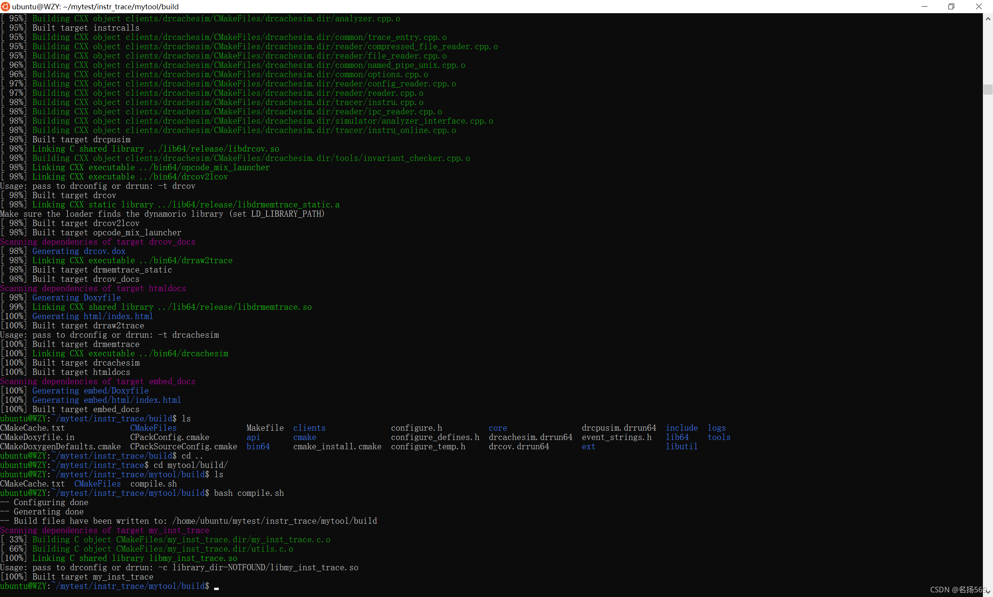Viewport: 993px width, 597px height.
Task: Click the blue libutil directory entry
Action: (682, 447)
